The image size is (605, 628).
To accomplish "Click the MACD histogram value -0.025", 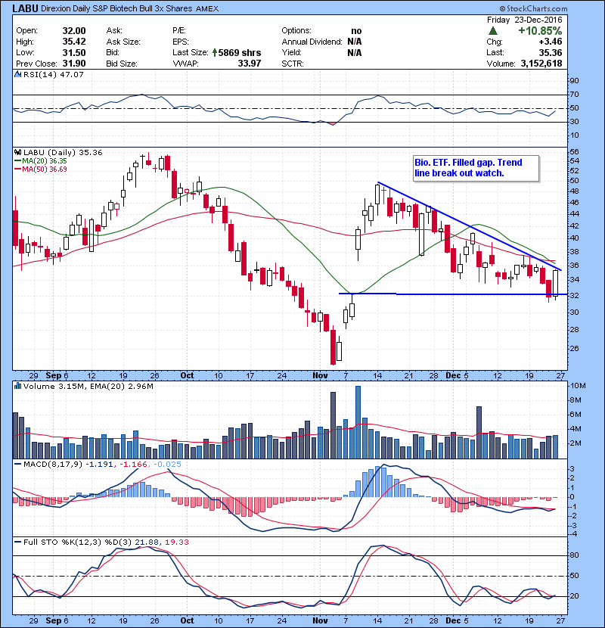I will pos(167,465).
